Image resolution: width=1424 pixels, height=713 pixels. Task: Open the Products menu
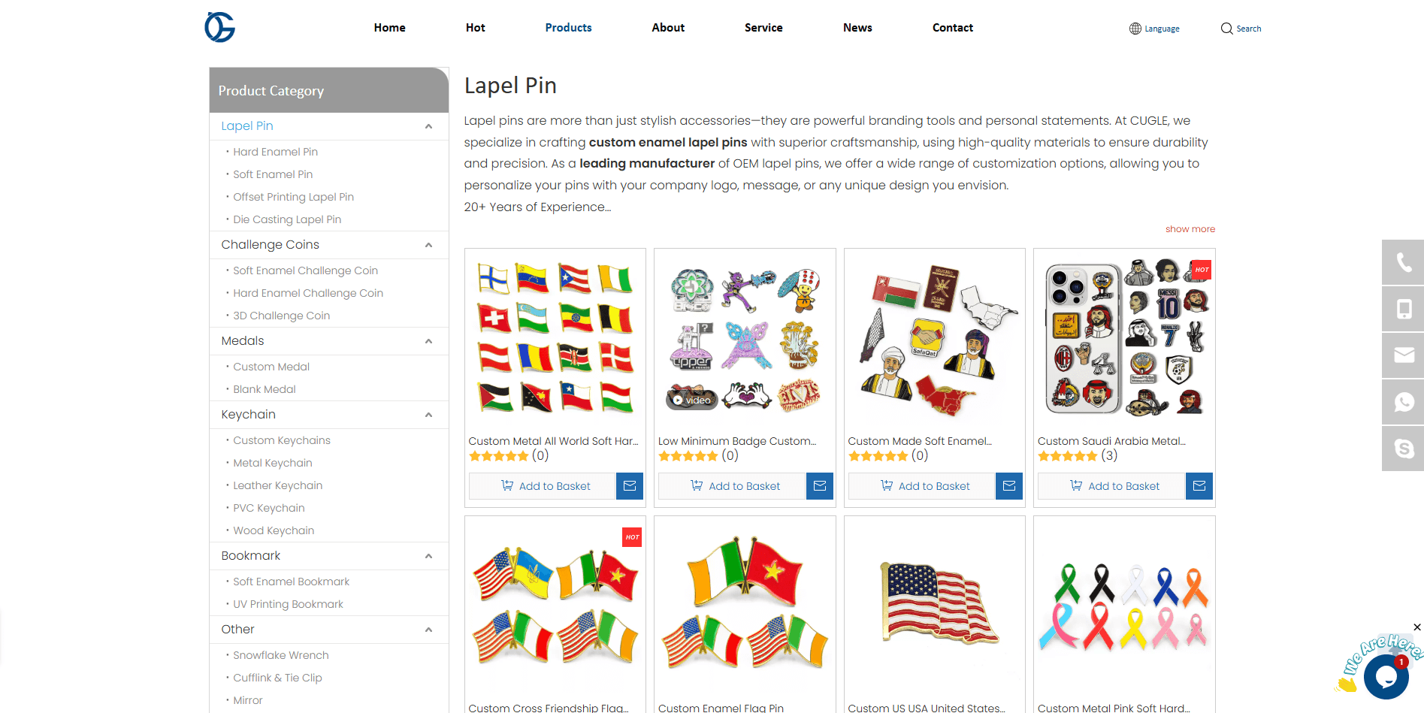(568, 28)
